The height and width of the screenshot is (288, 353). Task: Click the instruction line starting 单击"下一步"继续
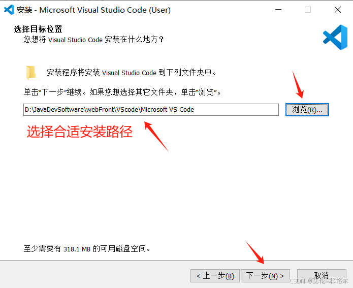click(x=122, y=92)
